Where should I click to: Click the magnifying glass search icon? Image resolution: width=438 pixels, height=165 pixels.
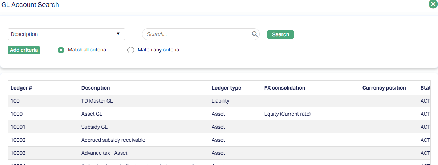255,34
